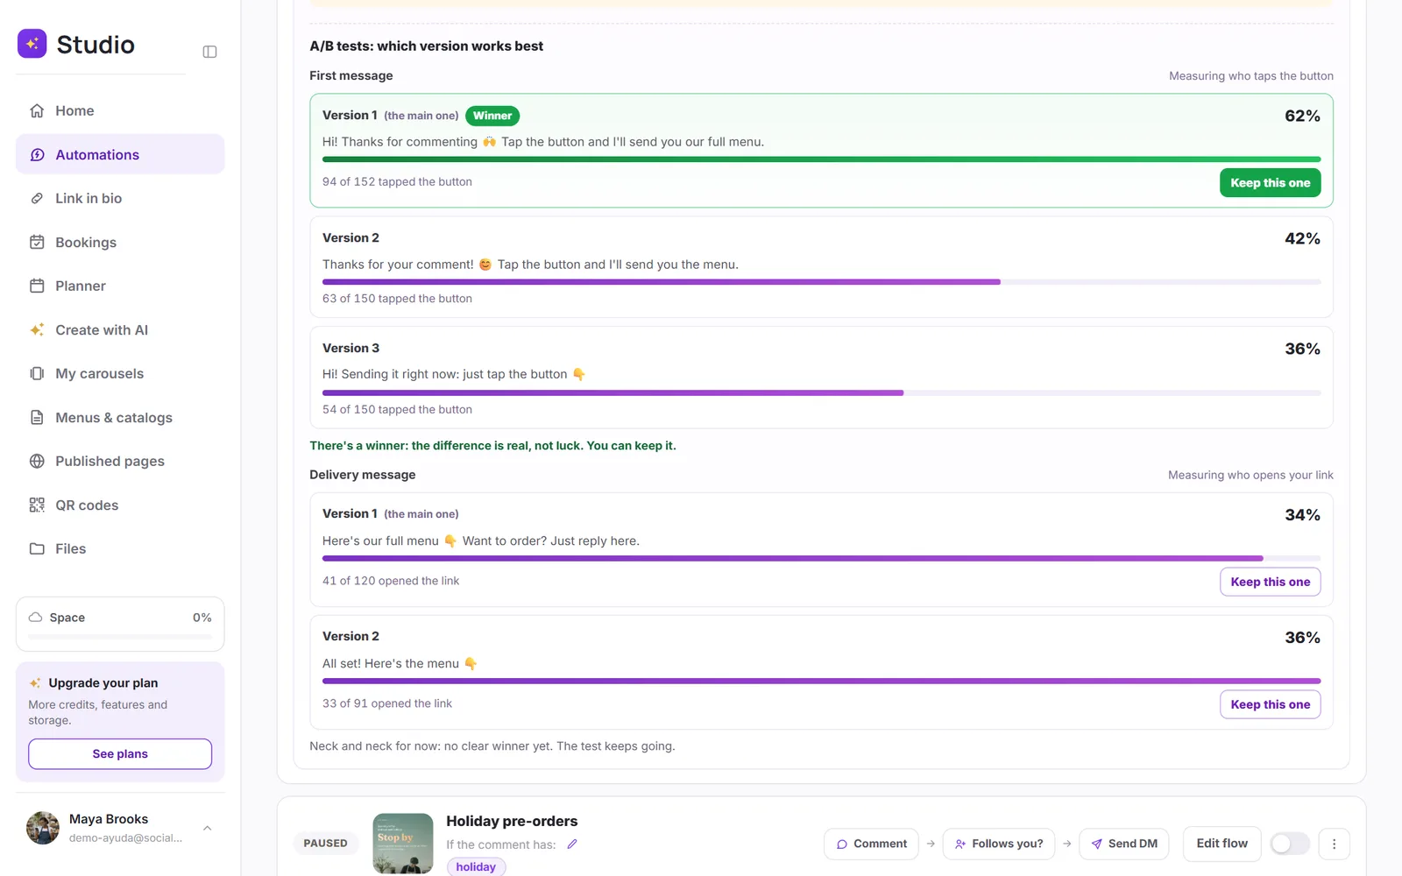This screenshot has height=876, width=1402.
Task: Click the "Upgrade your plan" heading
Action: point(103,683)
